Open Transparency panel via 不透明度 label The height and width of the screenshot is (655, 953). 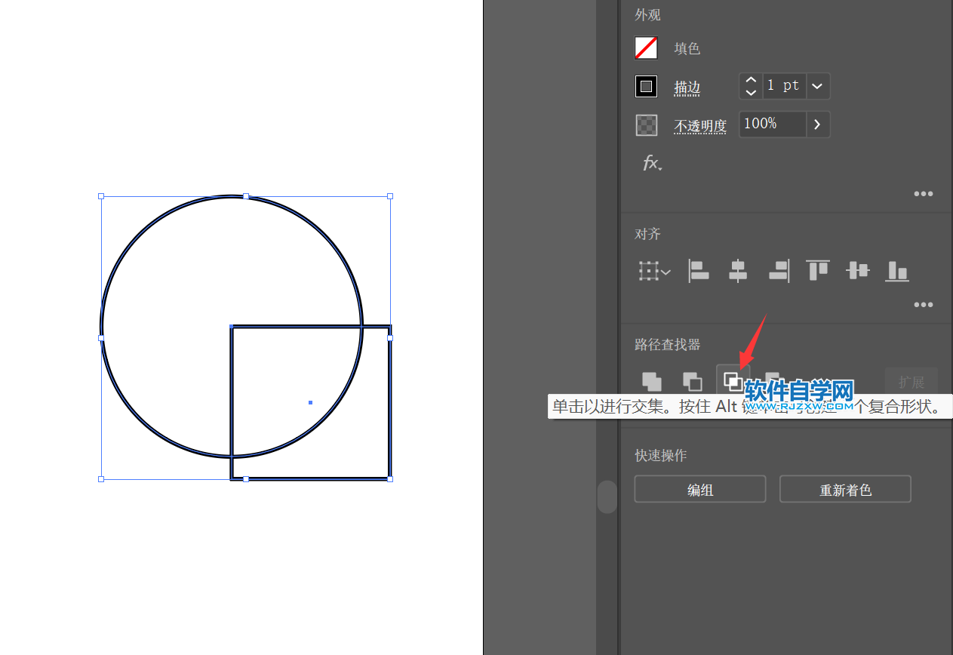(700, 126)
